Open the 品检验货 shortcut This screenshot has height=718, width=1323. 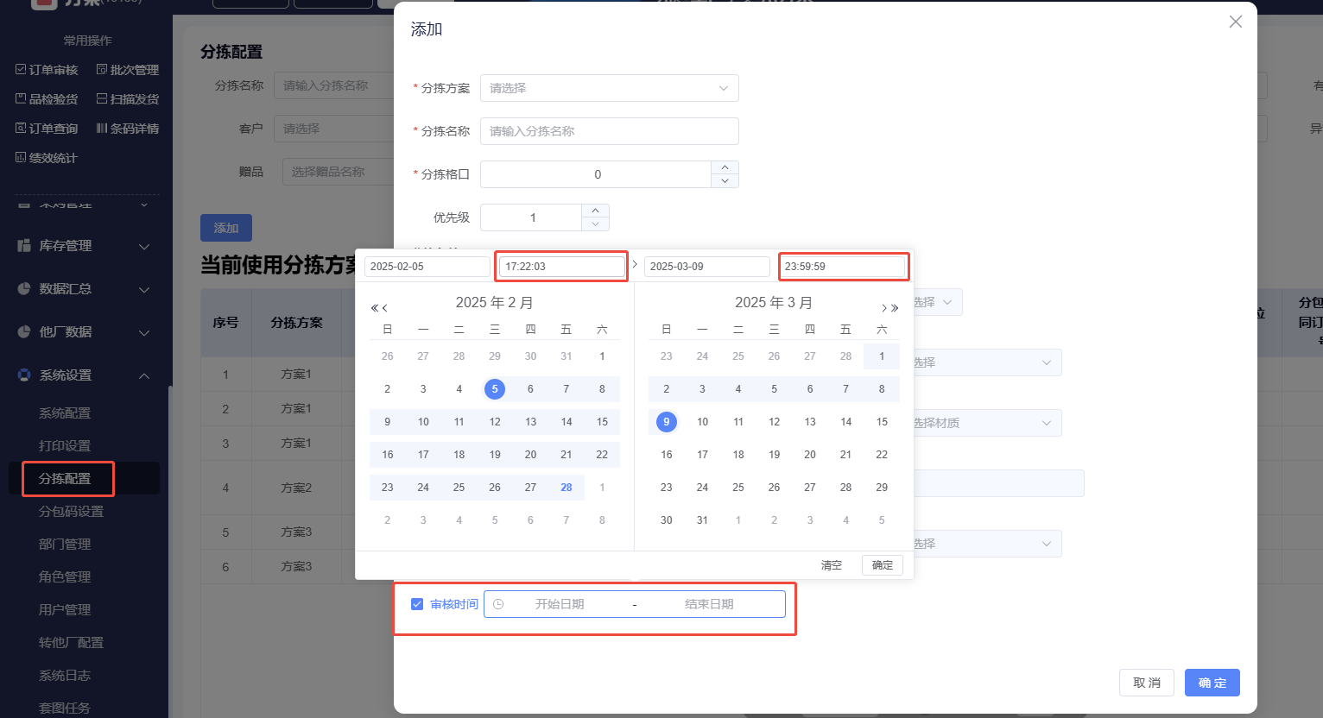pyautogui.click(x=47, y=99)
